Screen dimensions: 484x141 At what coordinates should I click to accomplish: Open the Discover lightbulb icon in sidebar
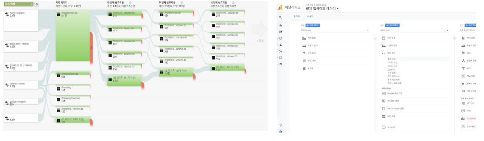[280, 125]
